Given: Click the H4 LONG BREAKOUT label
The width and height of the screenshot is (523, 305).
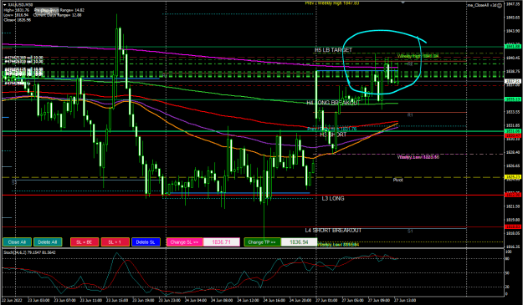Looking at the screenshot, I should 333,103.
